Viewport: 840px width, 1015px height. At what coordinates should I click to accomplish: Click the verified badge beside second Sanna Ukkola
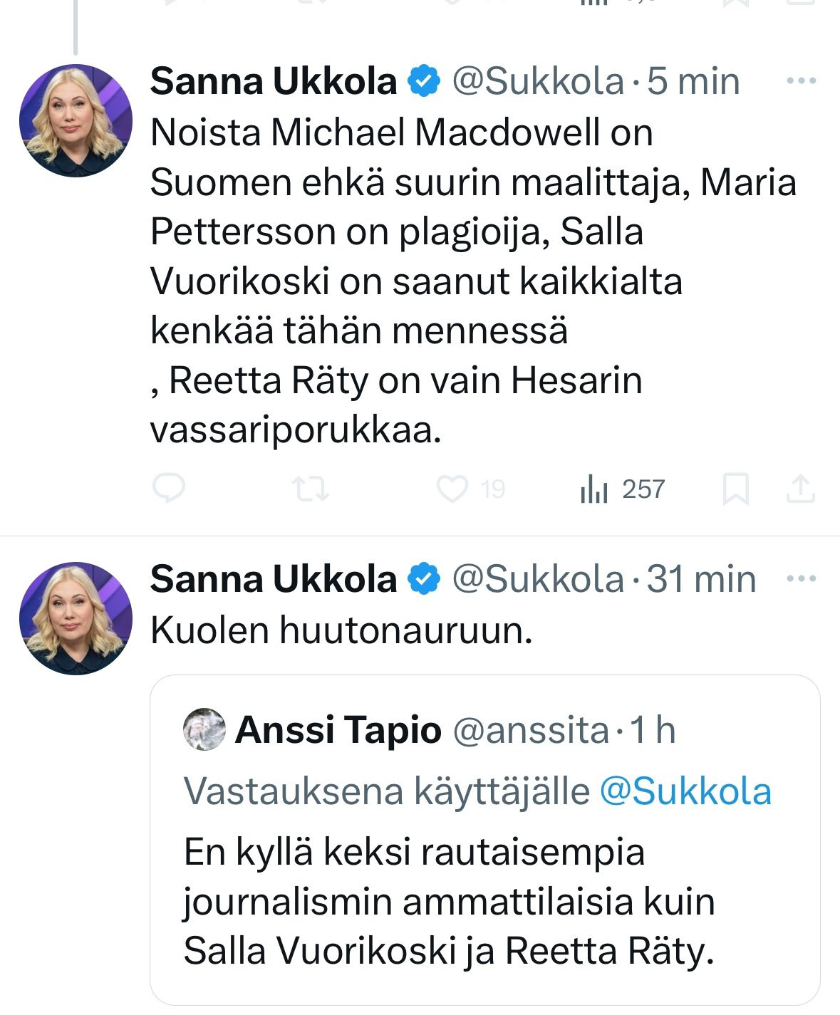click(424, 578)
